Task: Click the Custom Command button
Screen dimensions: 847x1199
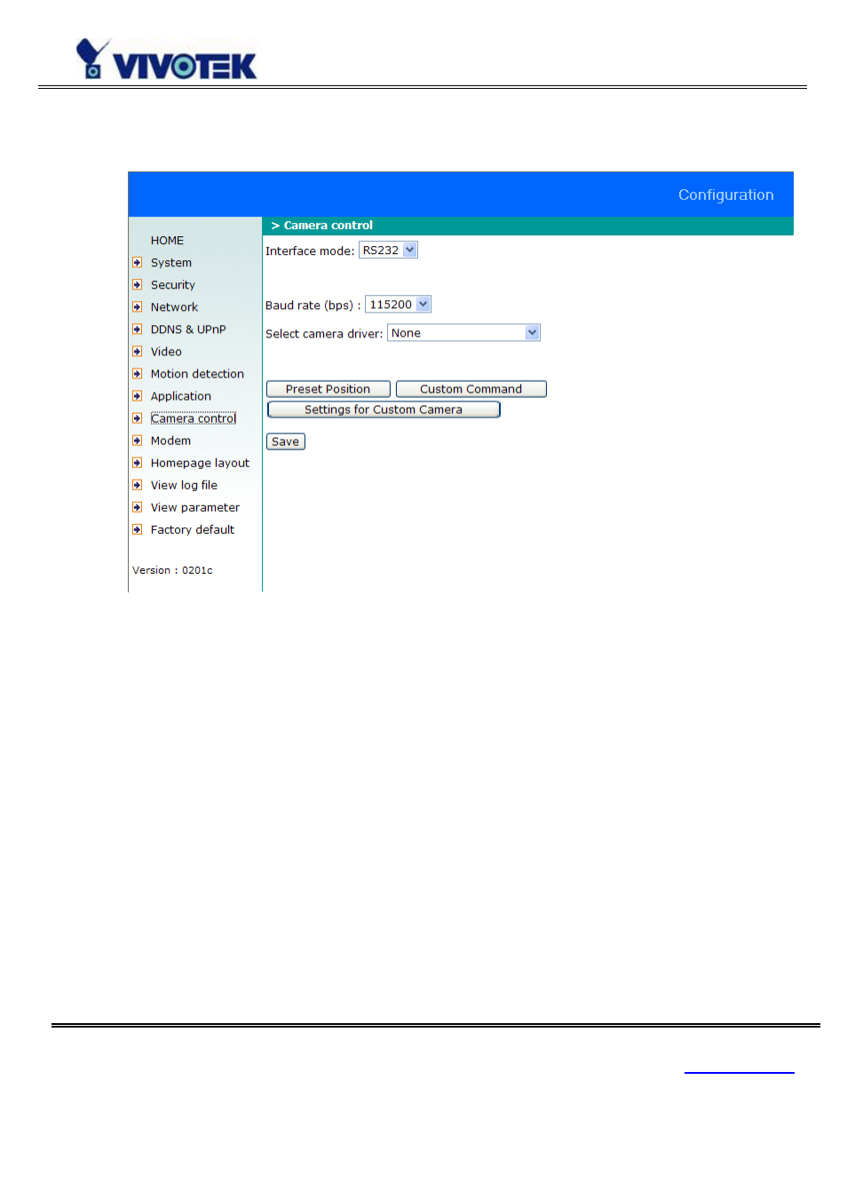Action: click(x=471, y=389)
